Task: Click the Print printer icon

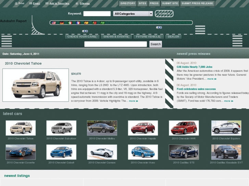Action: point(16,3)
